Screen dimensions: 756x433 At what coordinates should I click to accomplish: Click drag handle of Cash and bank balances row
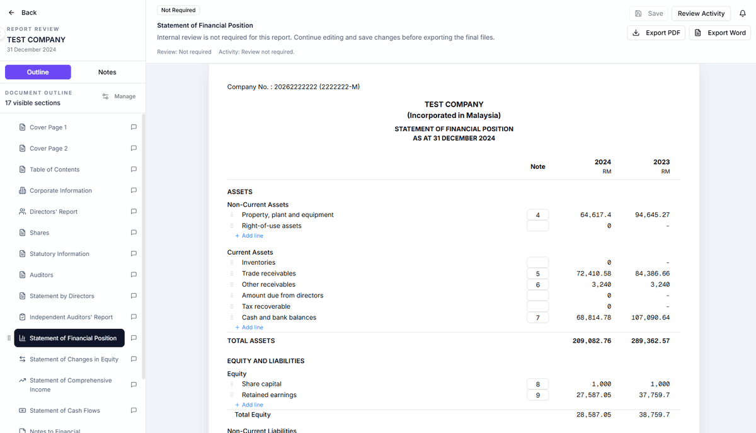[x=232, y=318]
